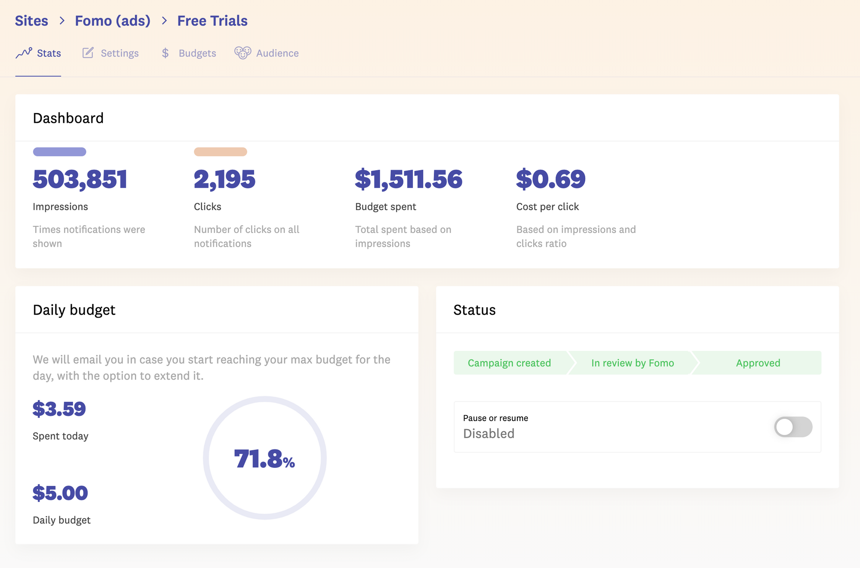
Task: Click the Audience faces icon
Action: (243, 53)
